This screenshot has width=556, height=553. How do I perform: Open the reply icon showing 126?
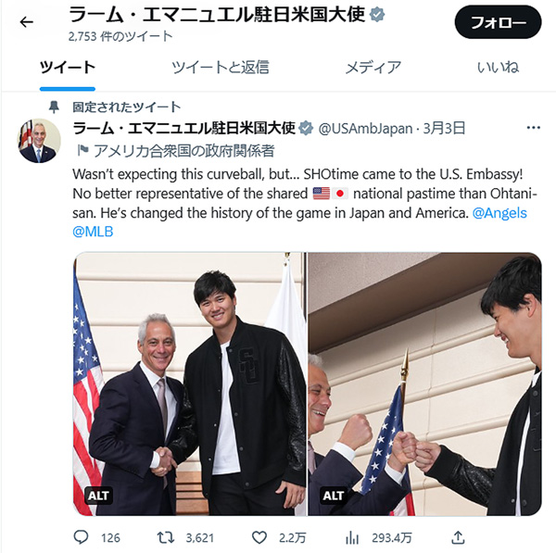coord(81,537)
